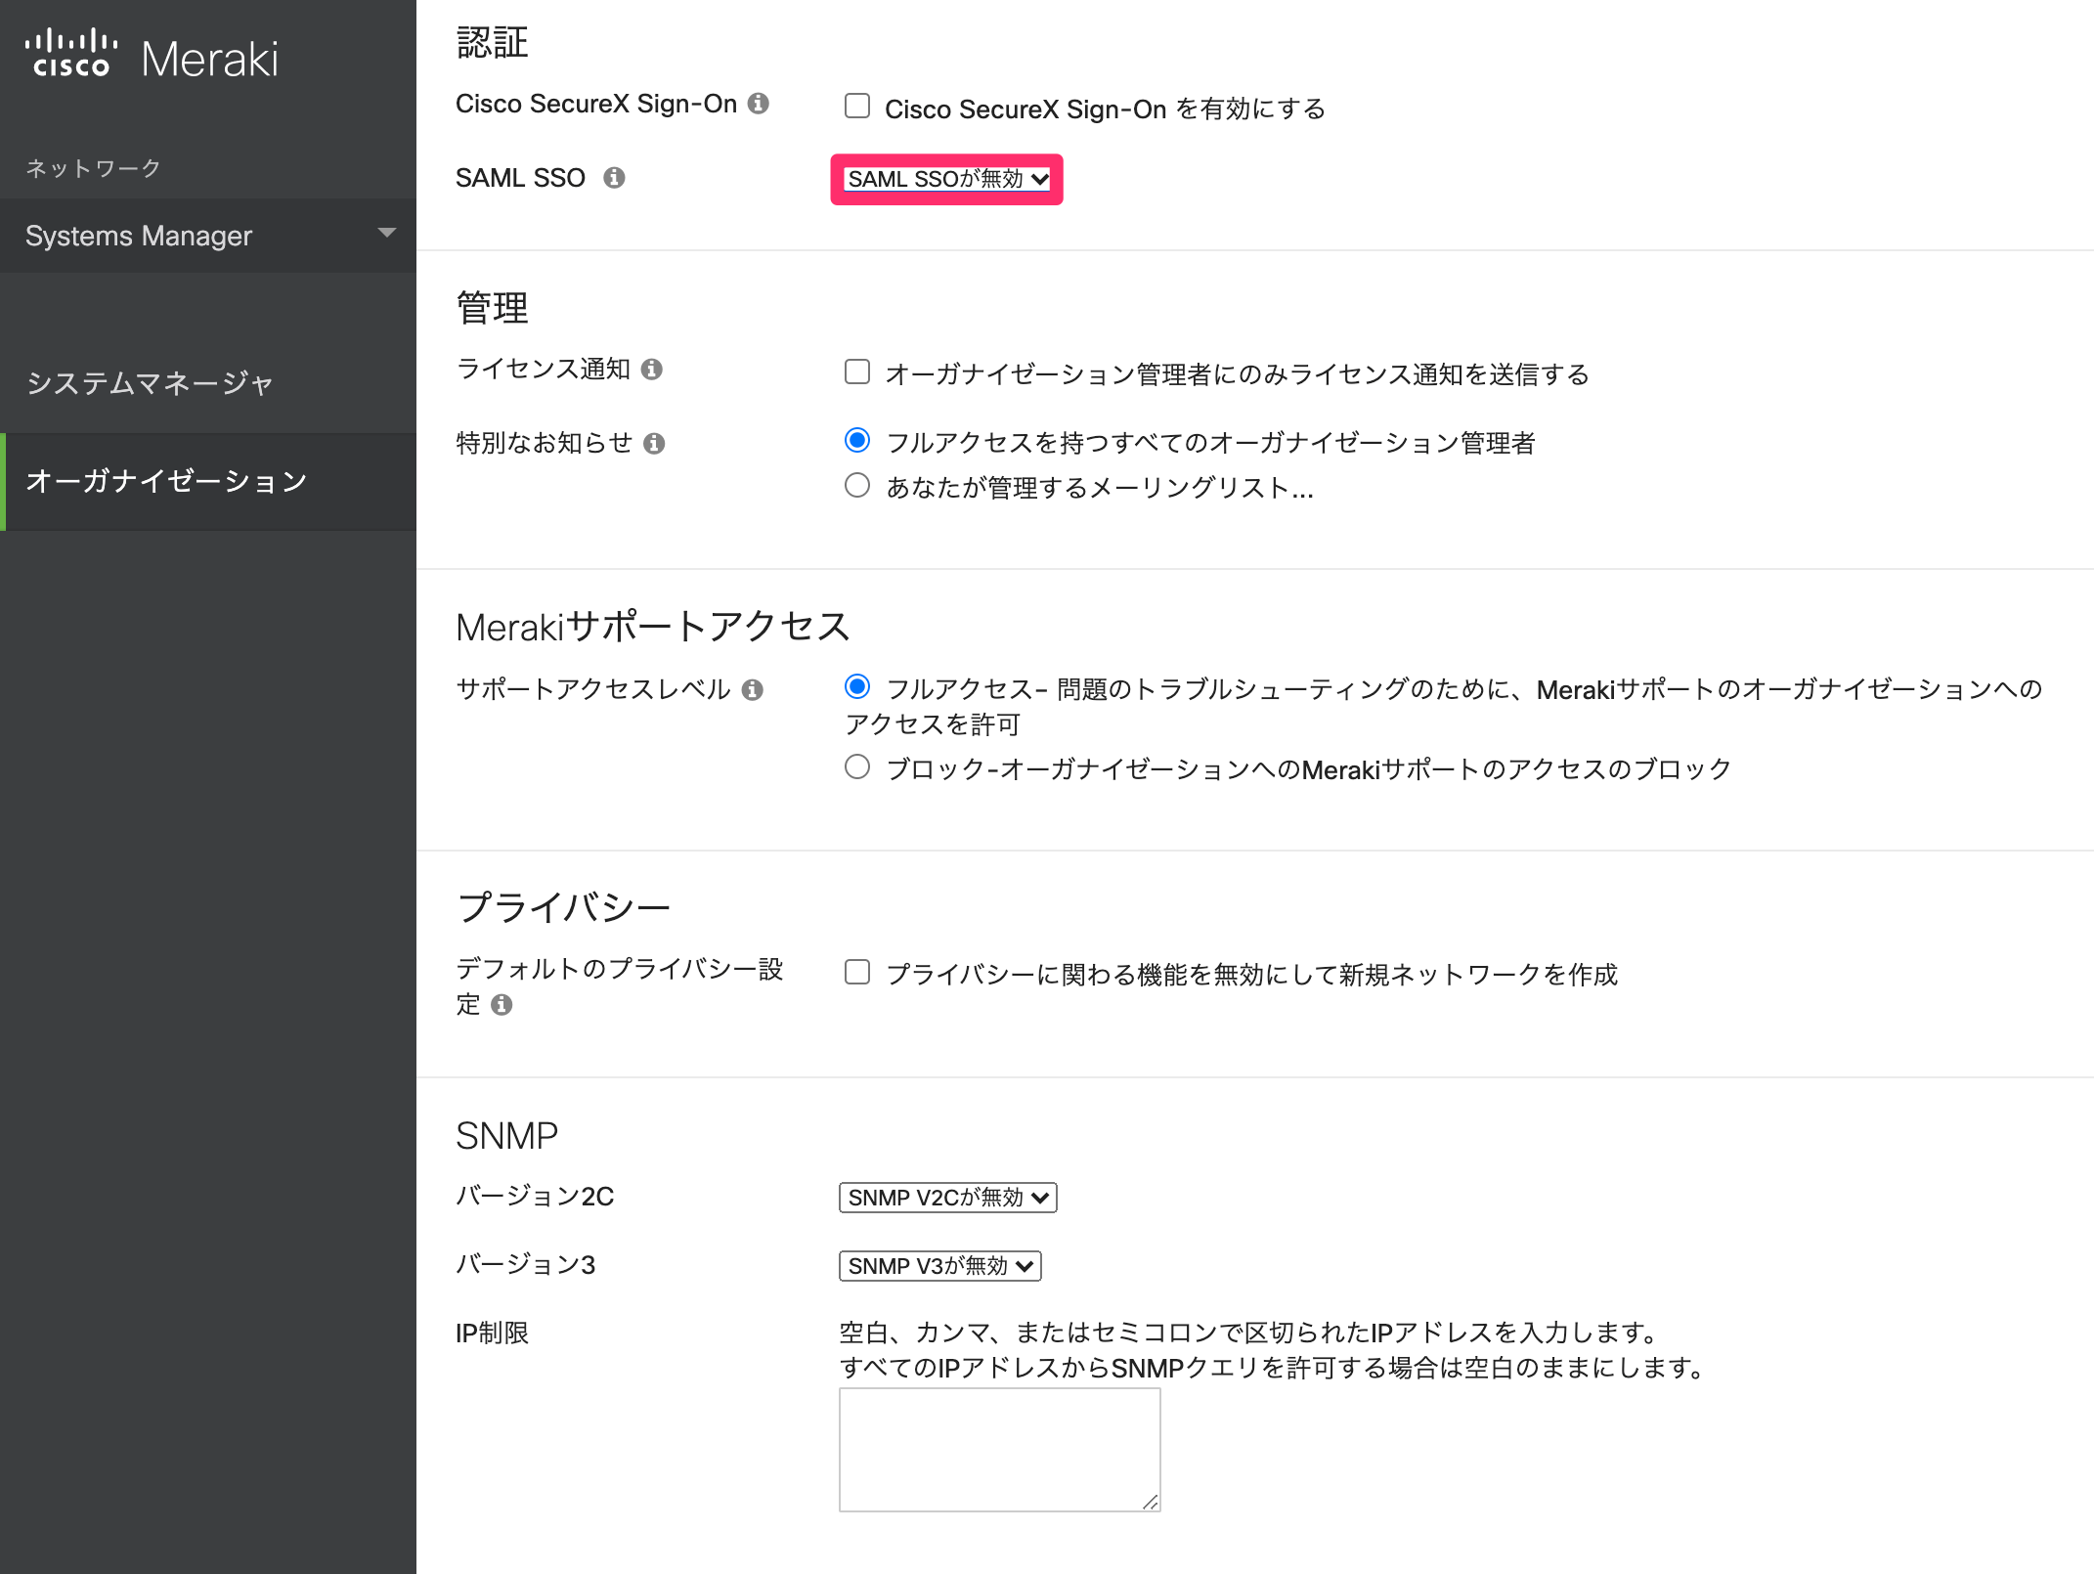This screenshot has height=1574, width=2094.
Task: Enable Cisco SecureX Sign-On checkbox
Action: (x=857, y=106)
